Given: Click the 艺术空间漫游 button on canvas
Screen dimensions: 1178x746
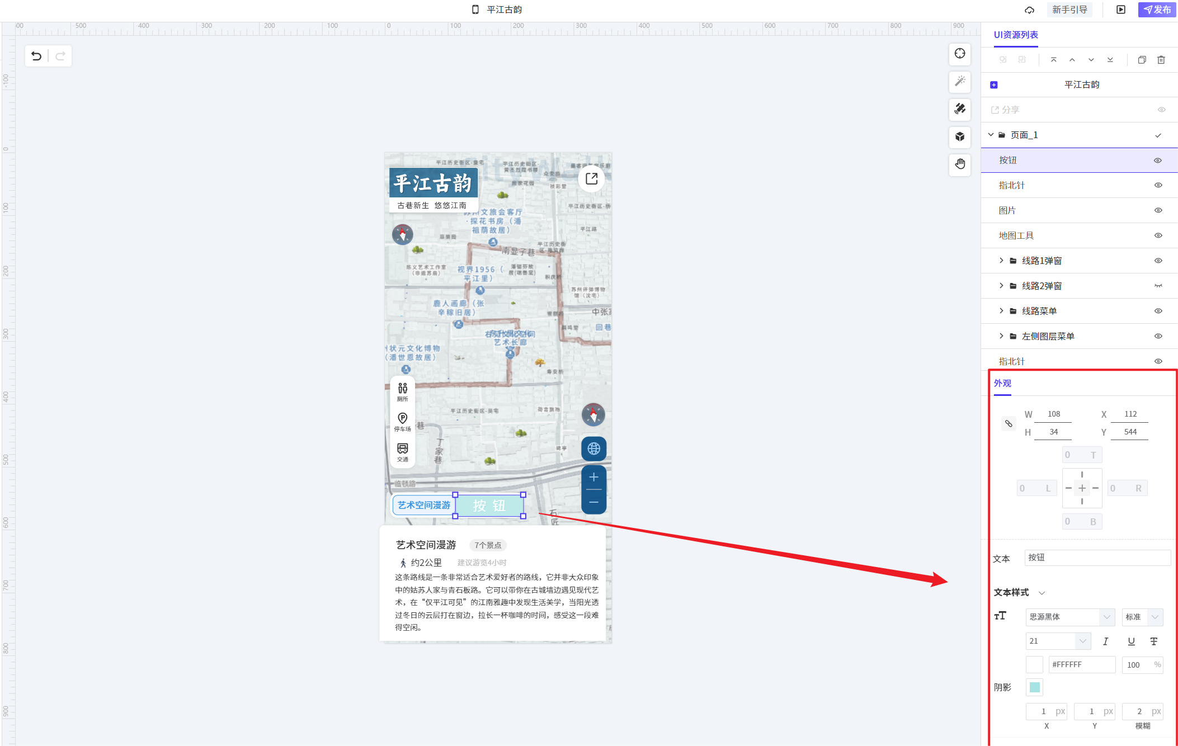Looking at the screenshot, I should pos(424,505).
